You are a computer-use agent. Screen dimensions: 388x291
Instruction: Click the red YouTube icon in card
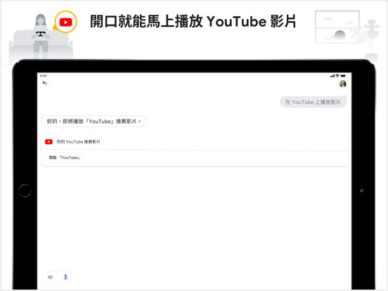click(48, 142)
